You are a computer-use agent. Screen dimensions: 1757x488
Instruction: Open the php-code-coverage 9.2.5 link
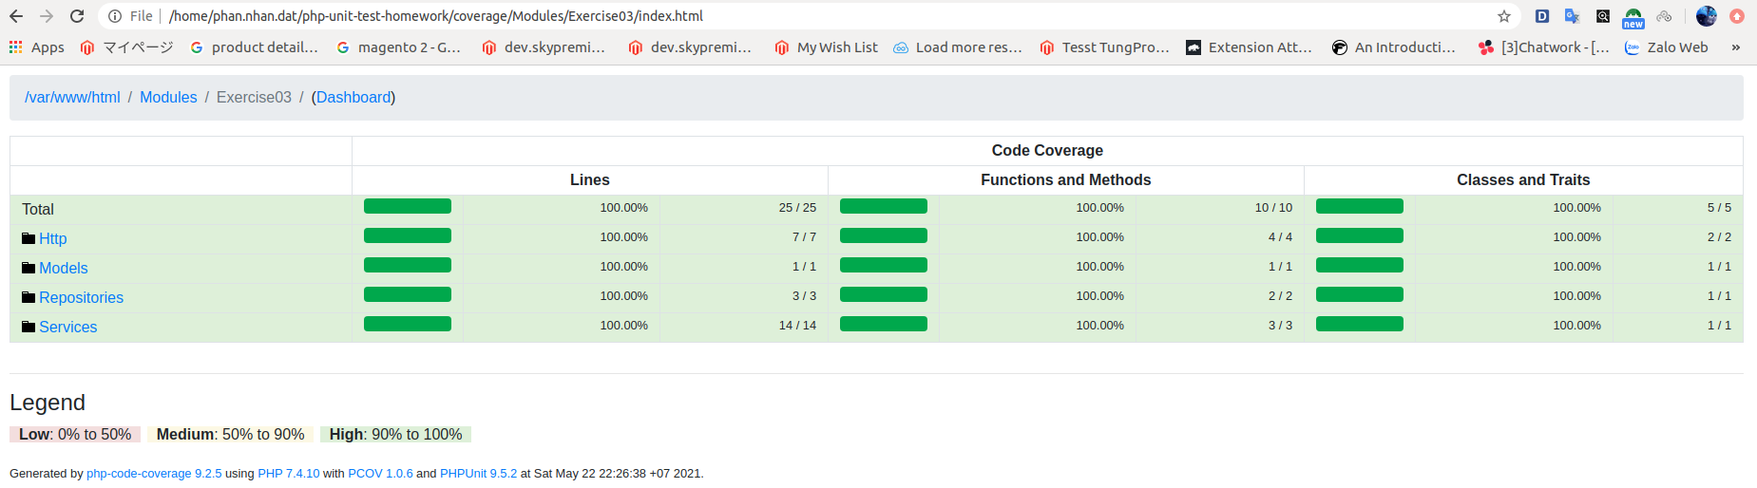pyautogui.click(x=154, y=473)
